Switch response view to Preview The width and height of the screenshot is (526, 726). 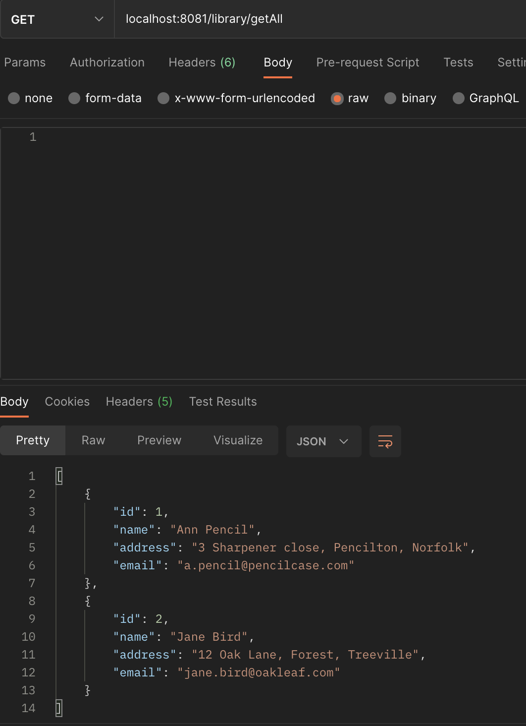(159, 440)
